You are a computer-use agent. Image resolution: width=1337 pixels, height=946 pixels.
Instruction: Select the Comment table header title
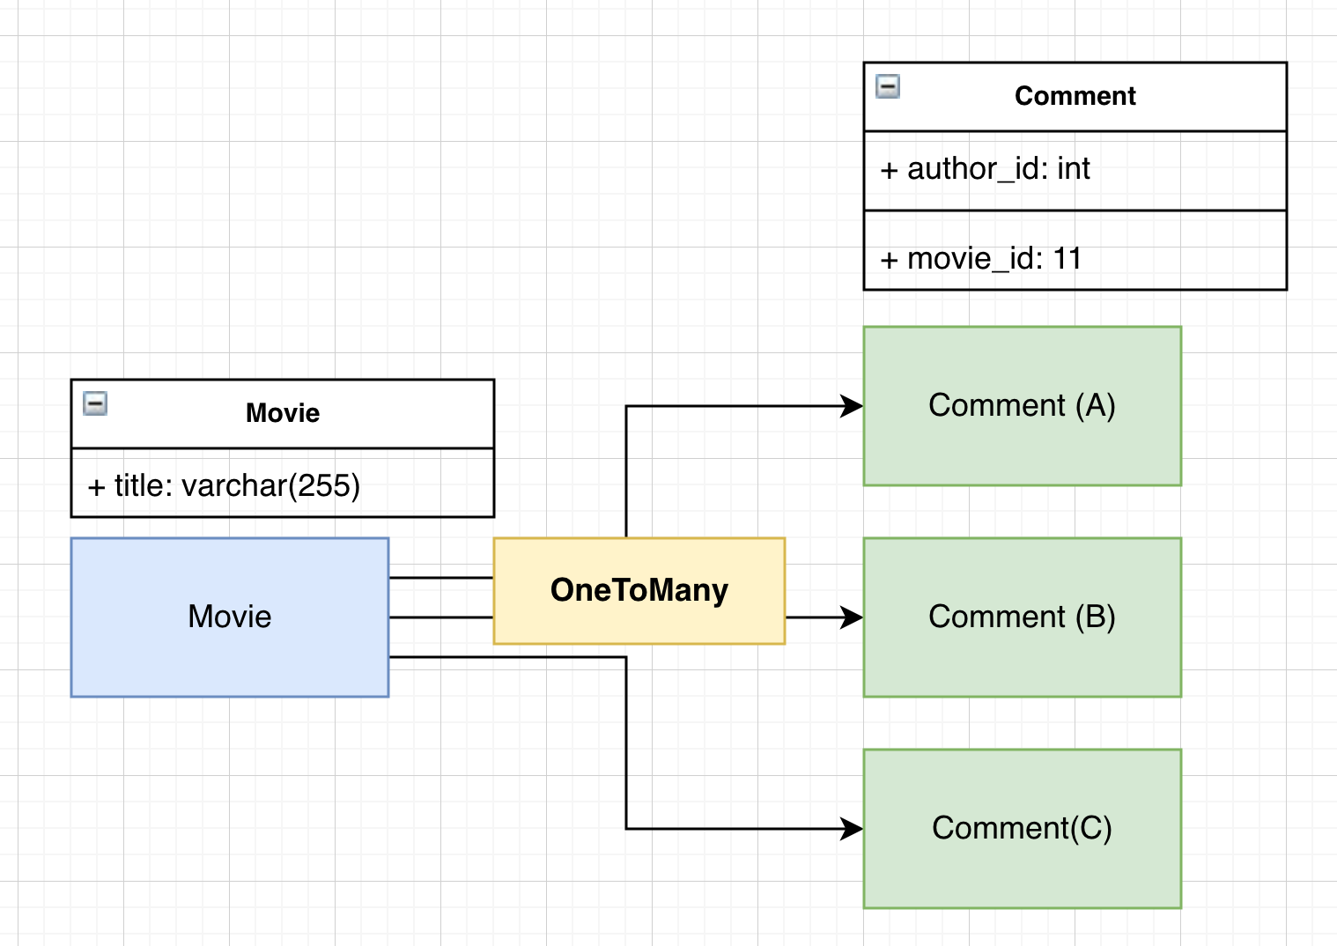pyautogui.click(x=1075, y=96)
